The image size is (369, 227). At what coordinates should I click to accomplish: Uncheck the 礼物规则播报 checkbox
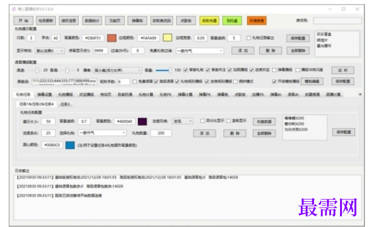click(177, 82)
